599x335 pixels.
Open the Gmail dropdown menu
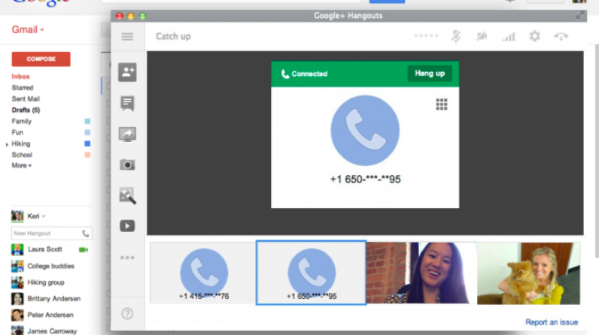tap(28, 30)
